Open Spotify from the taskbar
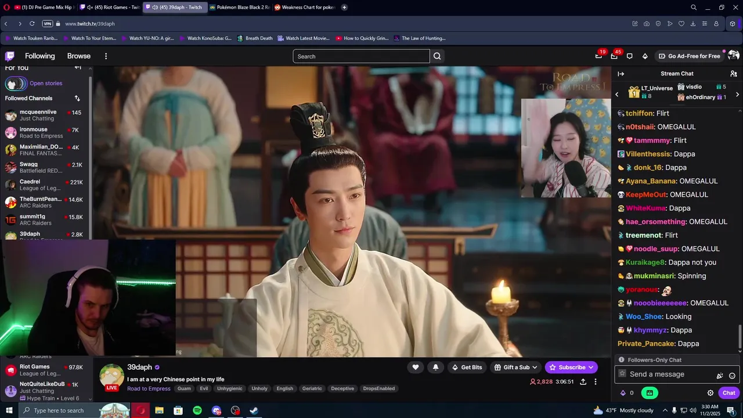This screenshot has height=418, width=743. [197, 410]
